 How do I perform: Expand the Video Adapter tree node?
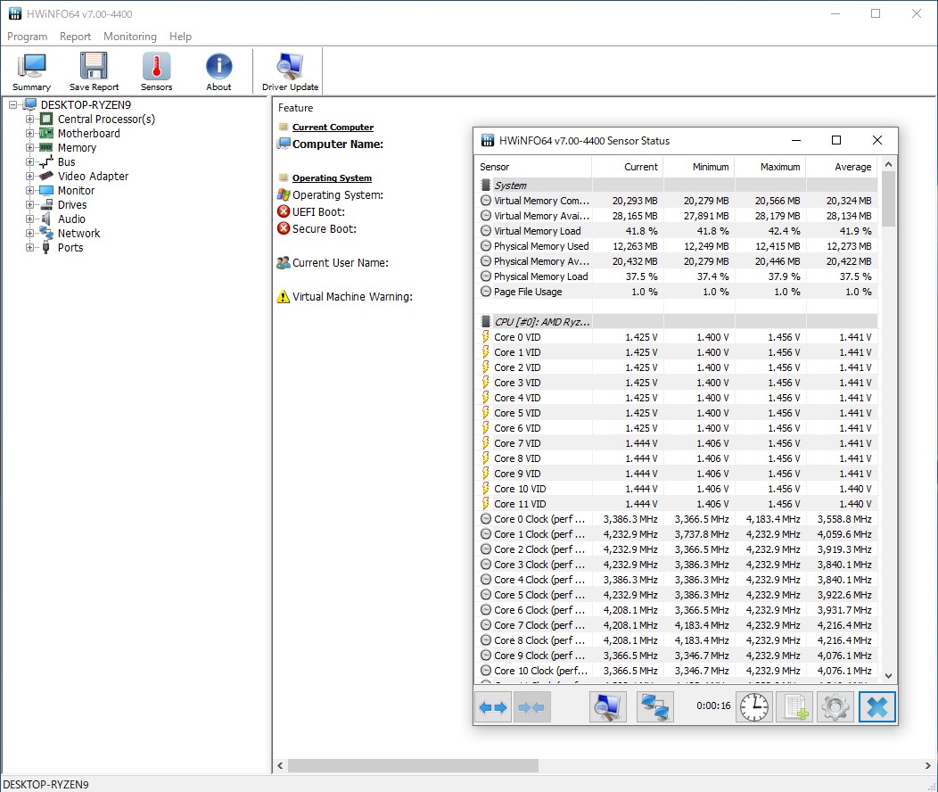29,177
